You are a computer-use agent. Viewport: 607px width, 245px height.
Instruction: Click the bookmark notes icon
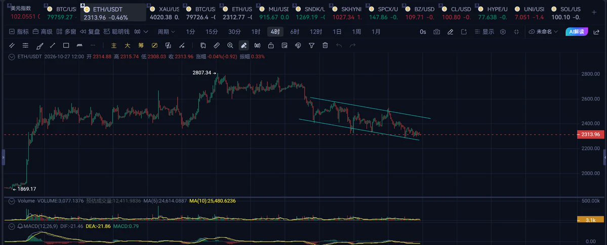pyautogui.click(x=203, y=45)
